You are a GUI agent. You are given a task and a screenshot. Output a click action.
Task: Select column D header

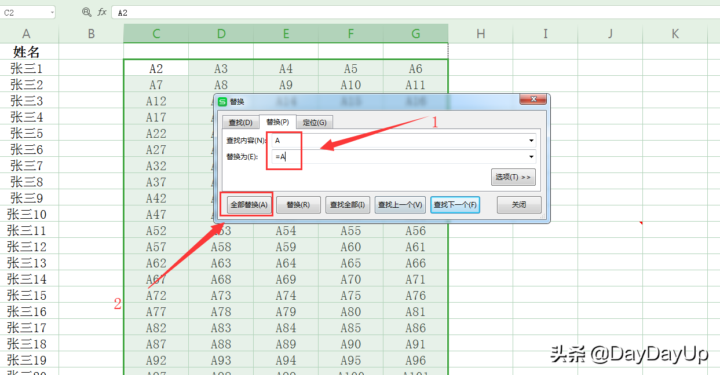point(221,34)
